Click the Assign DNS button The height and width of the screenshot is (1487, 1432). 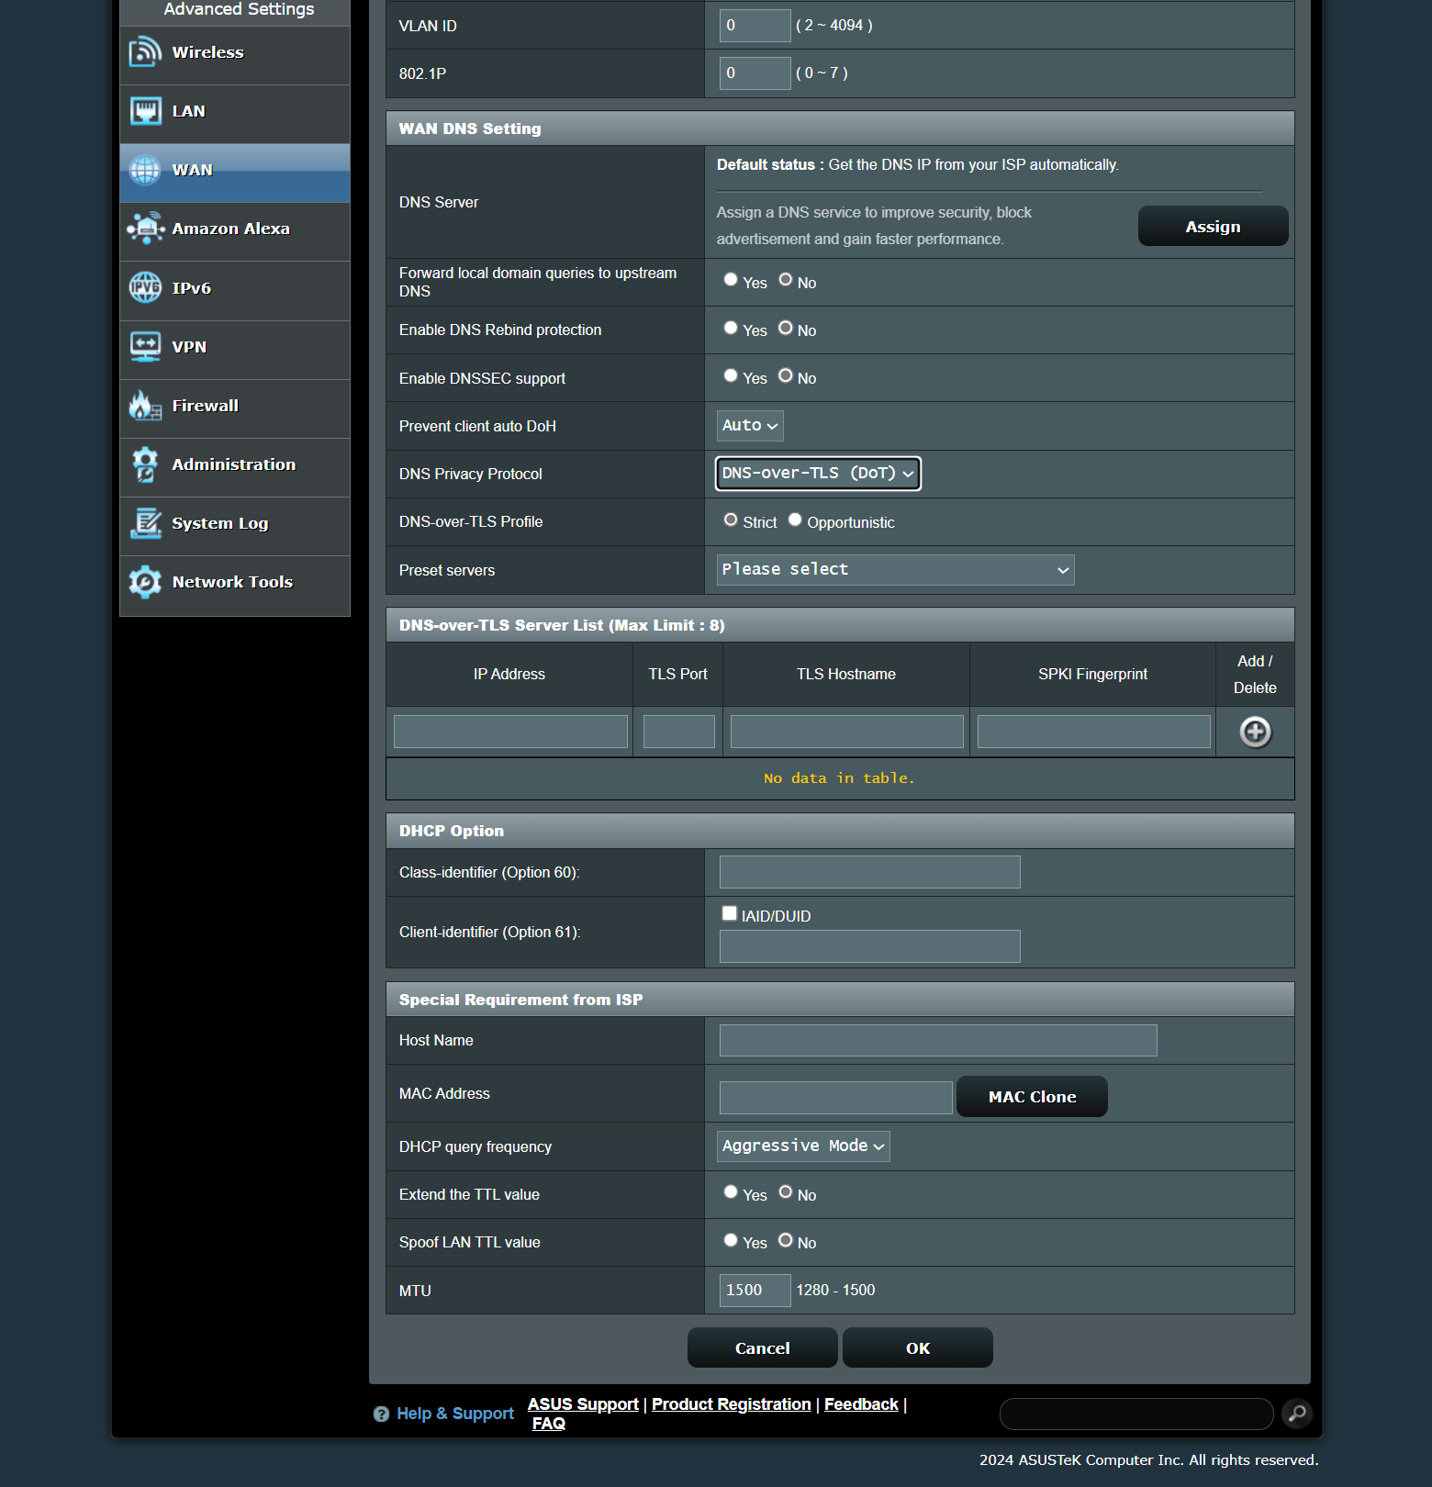coord(1213,226)
